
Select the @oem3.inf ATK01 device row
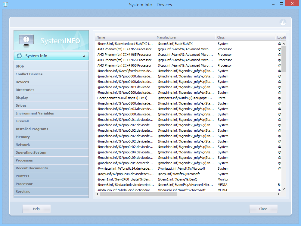click(x=188, y=44)
